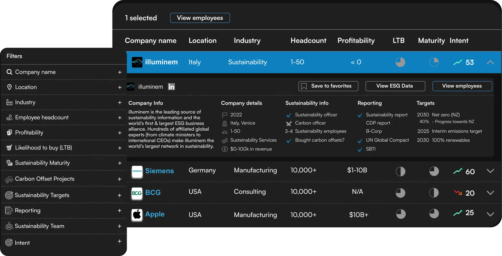502x256 pixels.
Task: Click the search icon beside Company name filter
Action: pyautogui.click(x=9, y=72)
